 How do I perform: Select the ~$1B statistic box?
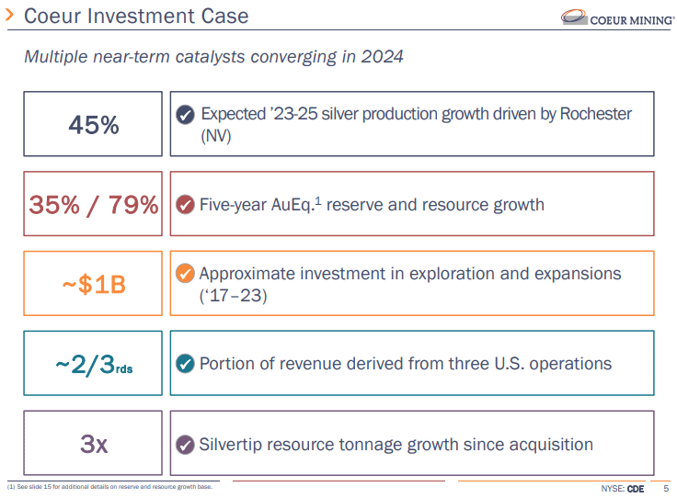point(93,284)
